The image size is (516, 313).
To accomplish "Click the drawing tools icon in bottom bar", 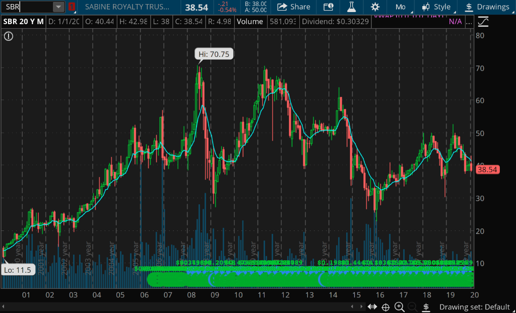I will [x=426, y=307].
